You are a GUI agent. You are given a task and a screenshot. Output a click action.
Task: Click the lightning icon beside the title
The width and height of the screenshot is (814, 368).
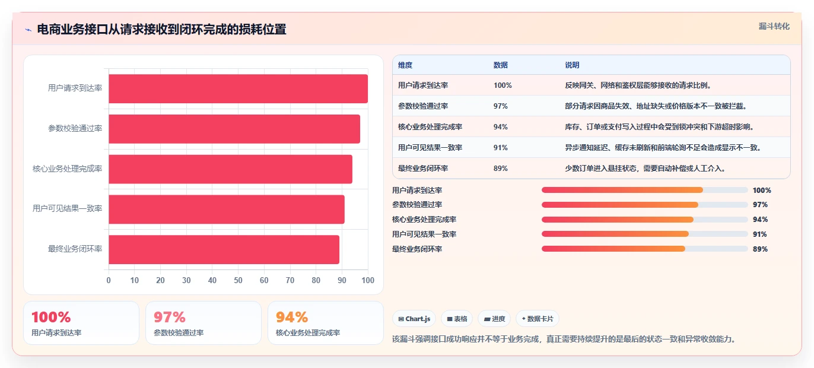click(28, 30)
